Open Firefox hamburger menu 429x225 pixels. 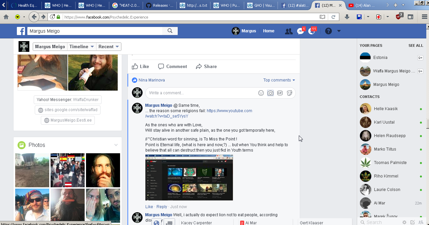click(424, 17)
